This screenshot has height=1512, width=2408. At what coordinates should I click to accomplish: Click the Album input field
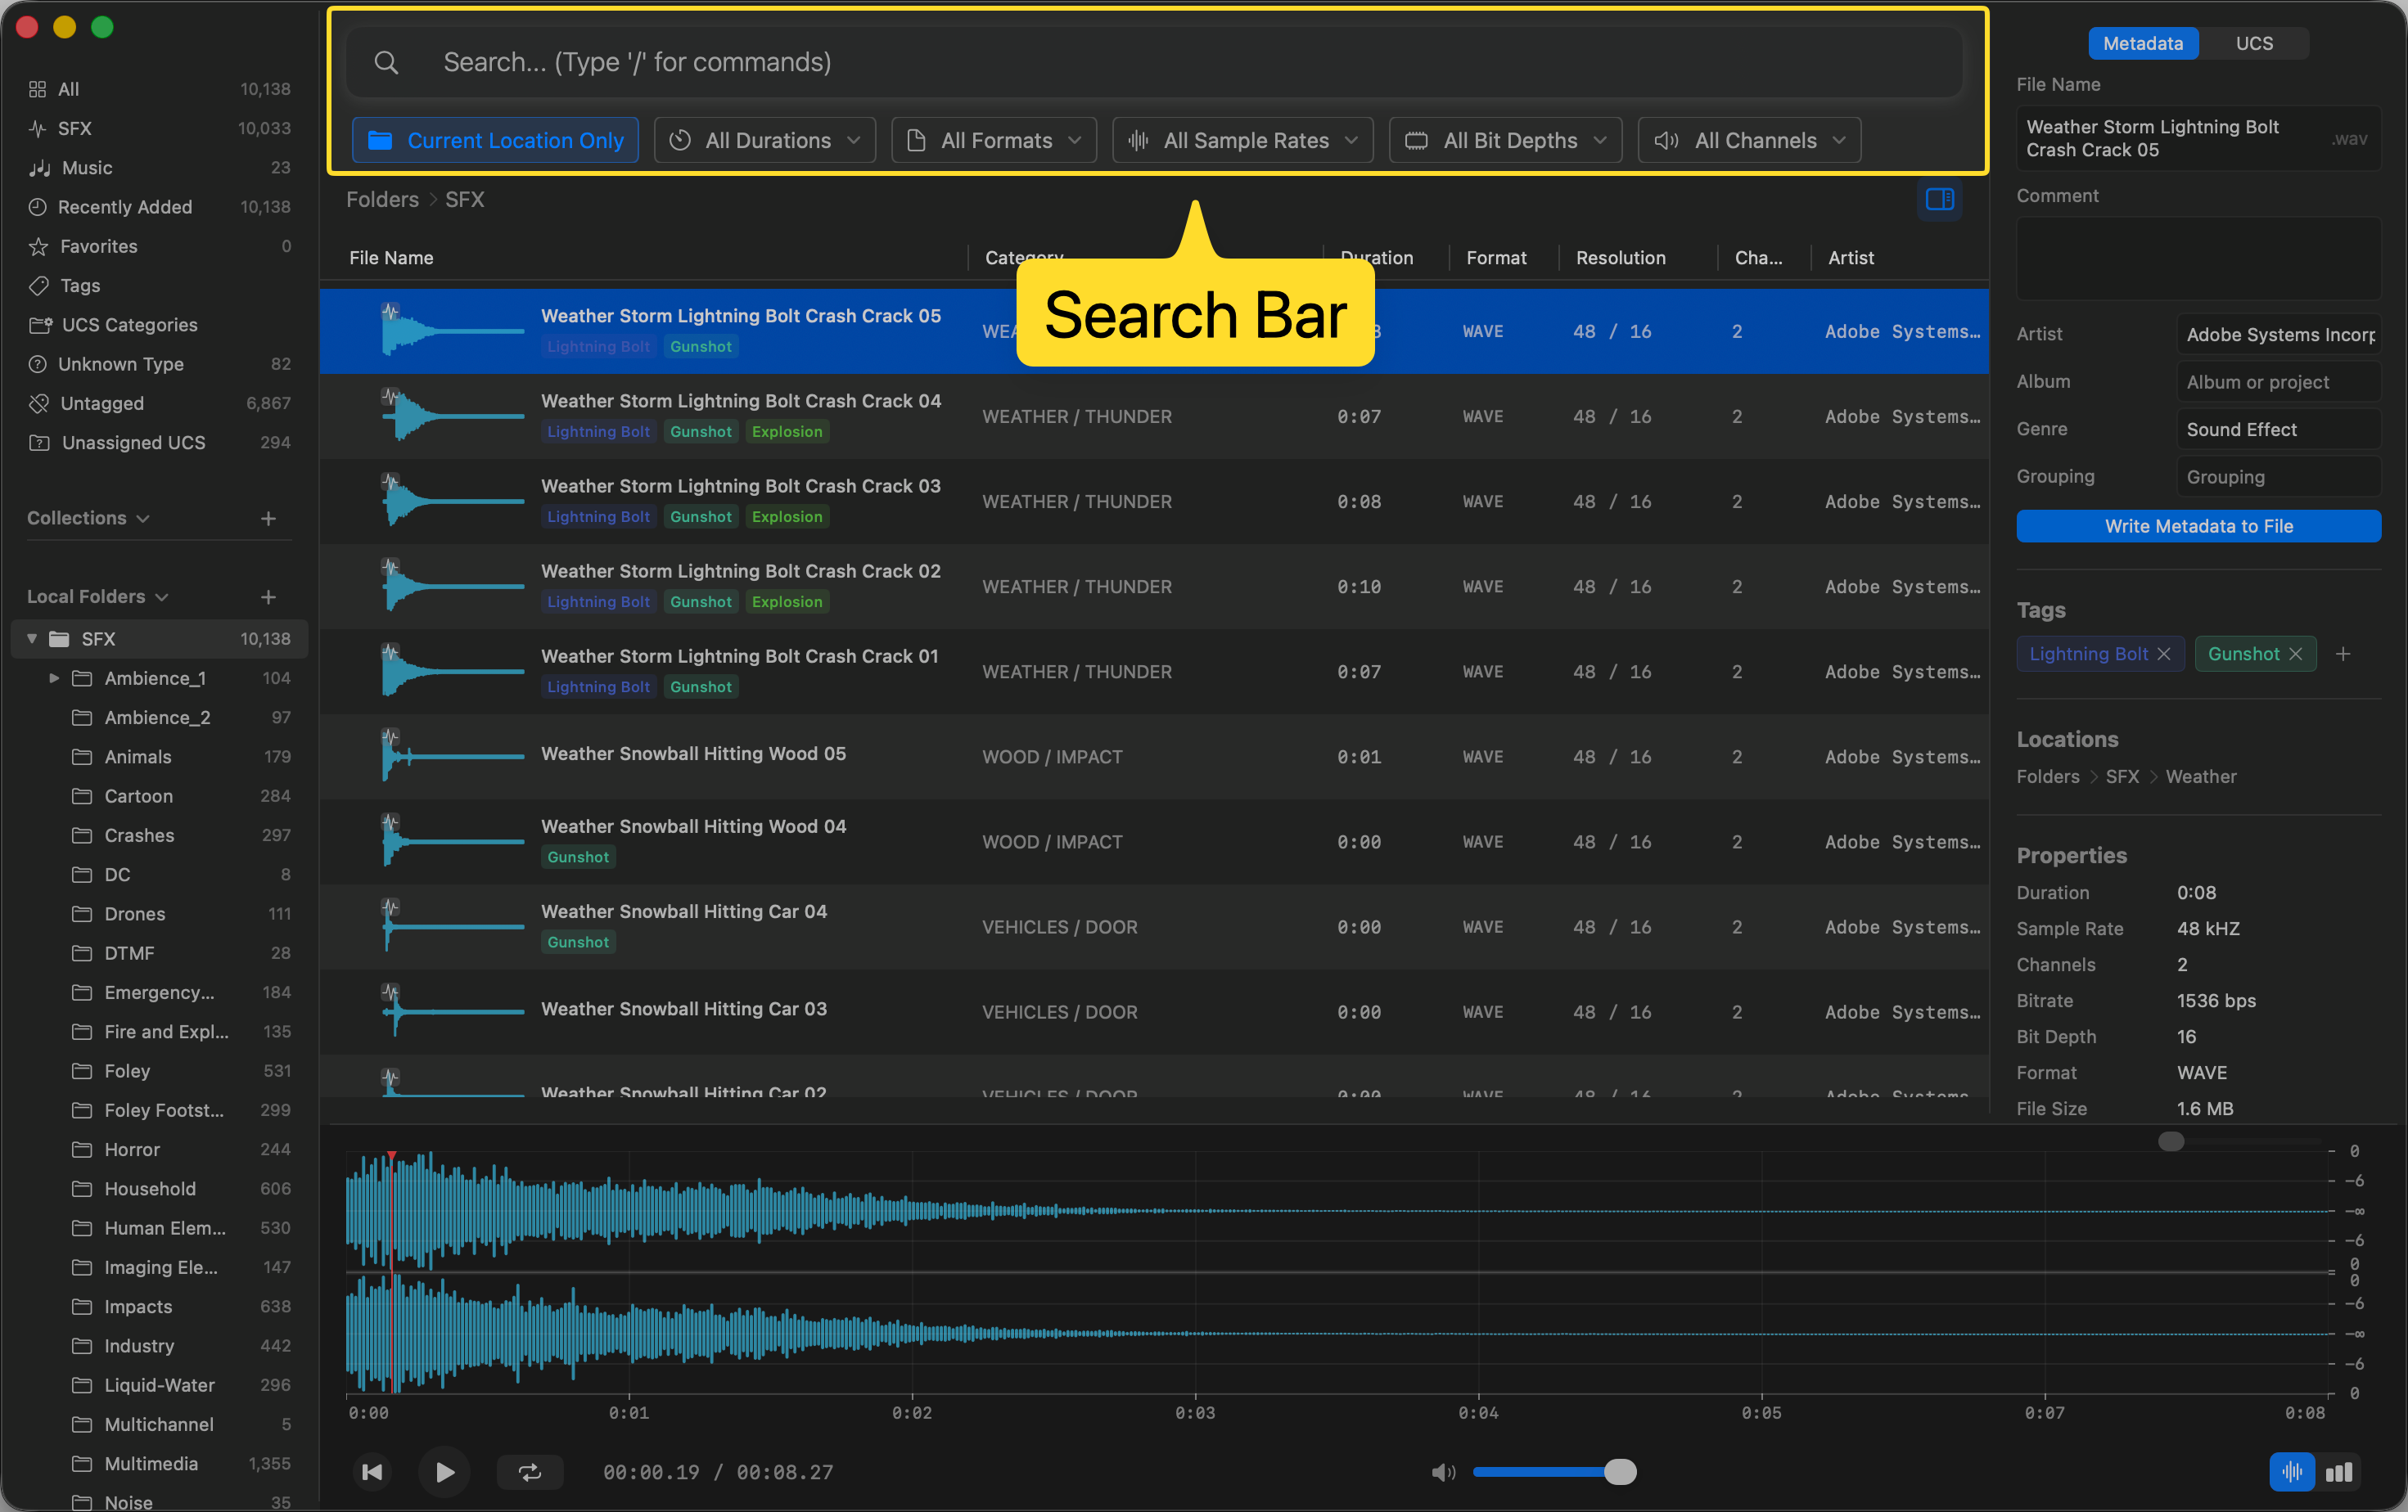(x=2278, y=382)
